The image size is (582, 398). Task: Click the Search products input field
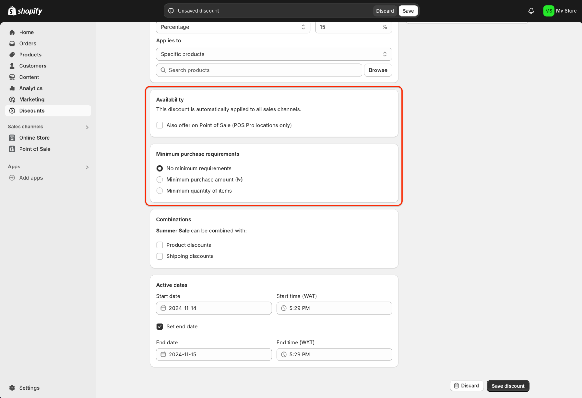coord(259,70)
